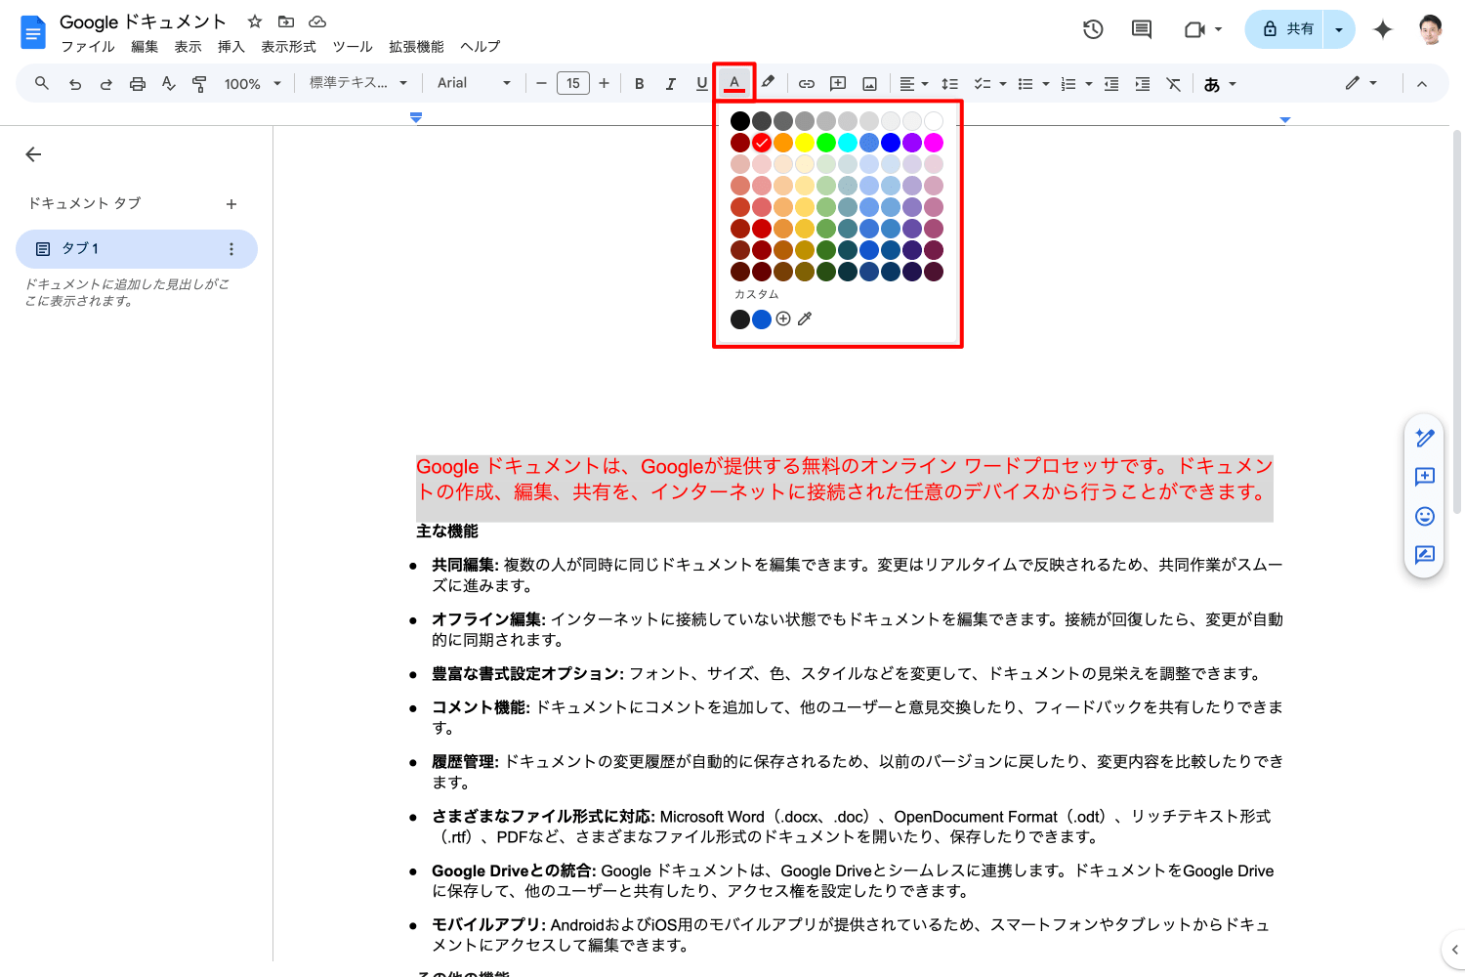Open the editing mode pencil dropdown
Viewport: 1465px width, 977px height.
(x=1361, y=83)
